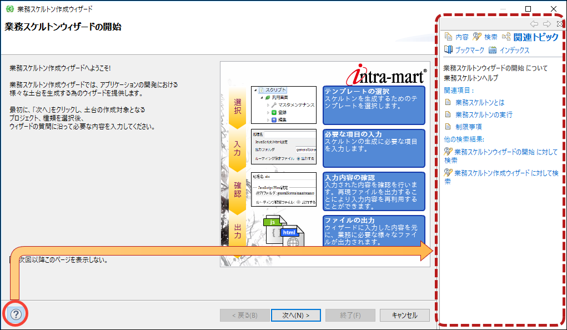The image size is (567, 330).
Task: Click the ブックマーク book icon
Action: [x=448, y=50]
